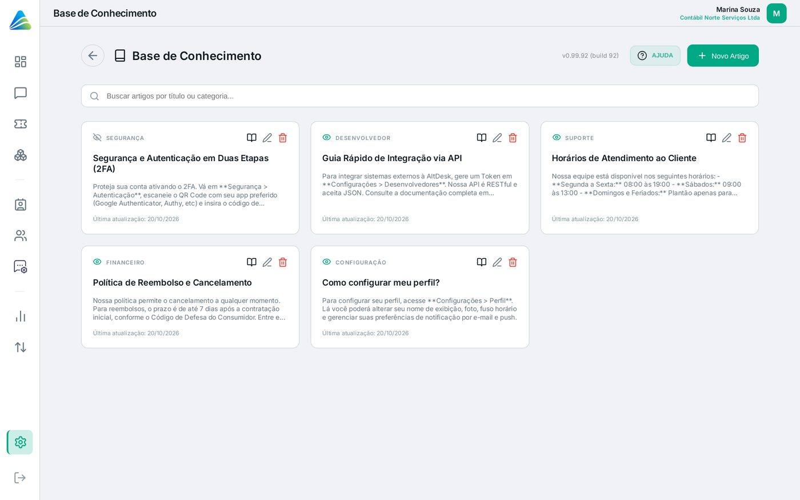Viewport: 800px width, 500px height.
Task: Click the AltDesk logo
Action: coord(20,20)
